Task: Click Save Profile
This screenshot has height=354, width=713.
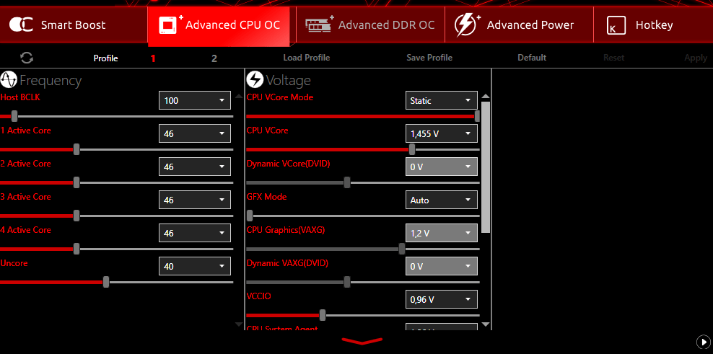Action: point(429,58)
